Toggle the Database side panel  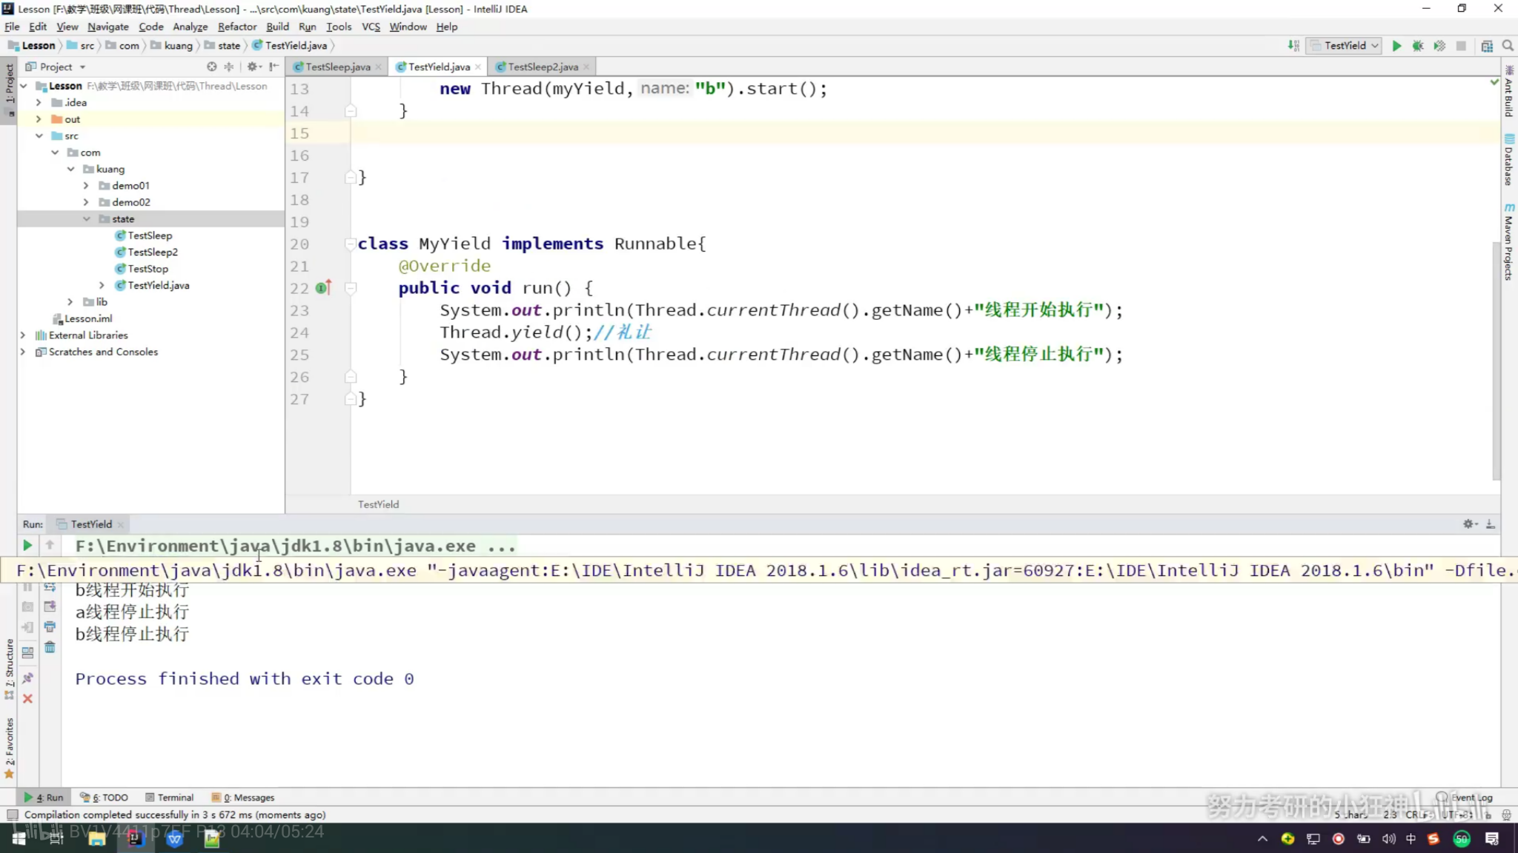[x=1509, y=160]
